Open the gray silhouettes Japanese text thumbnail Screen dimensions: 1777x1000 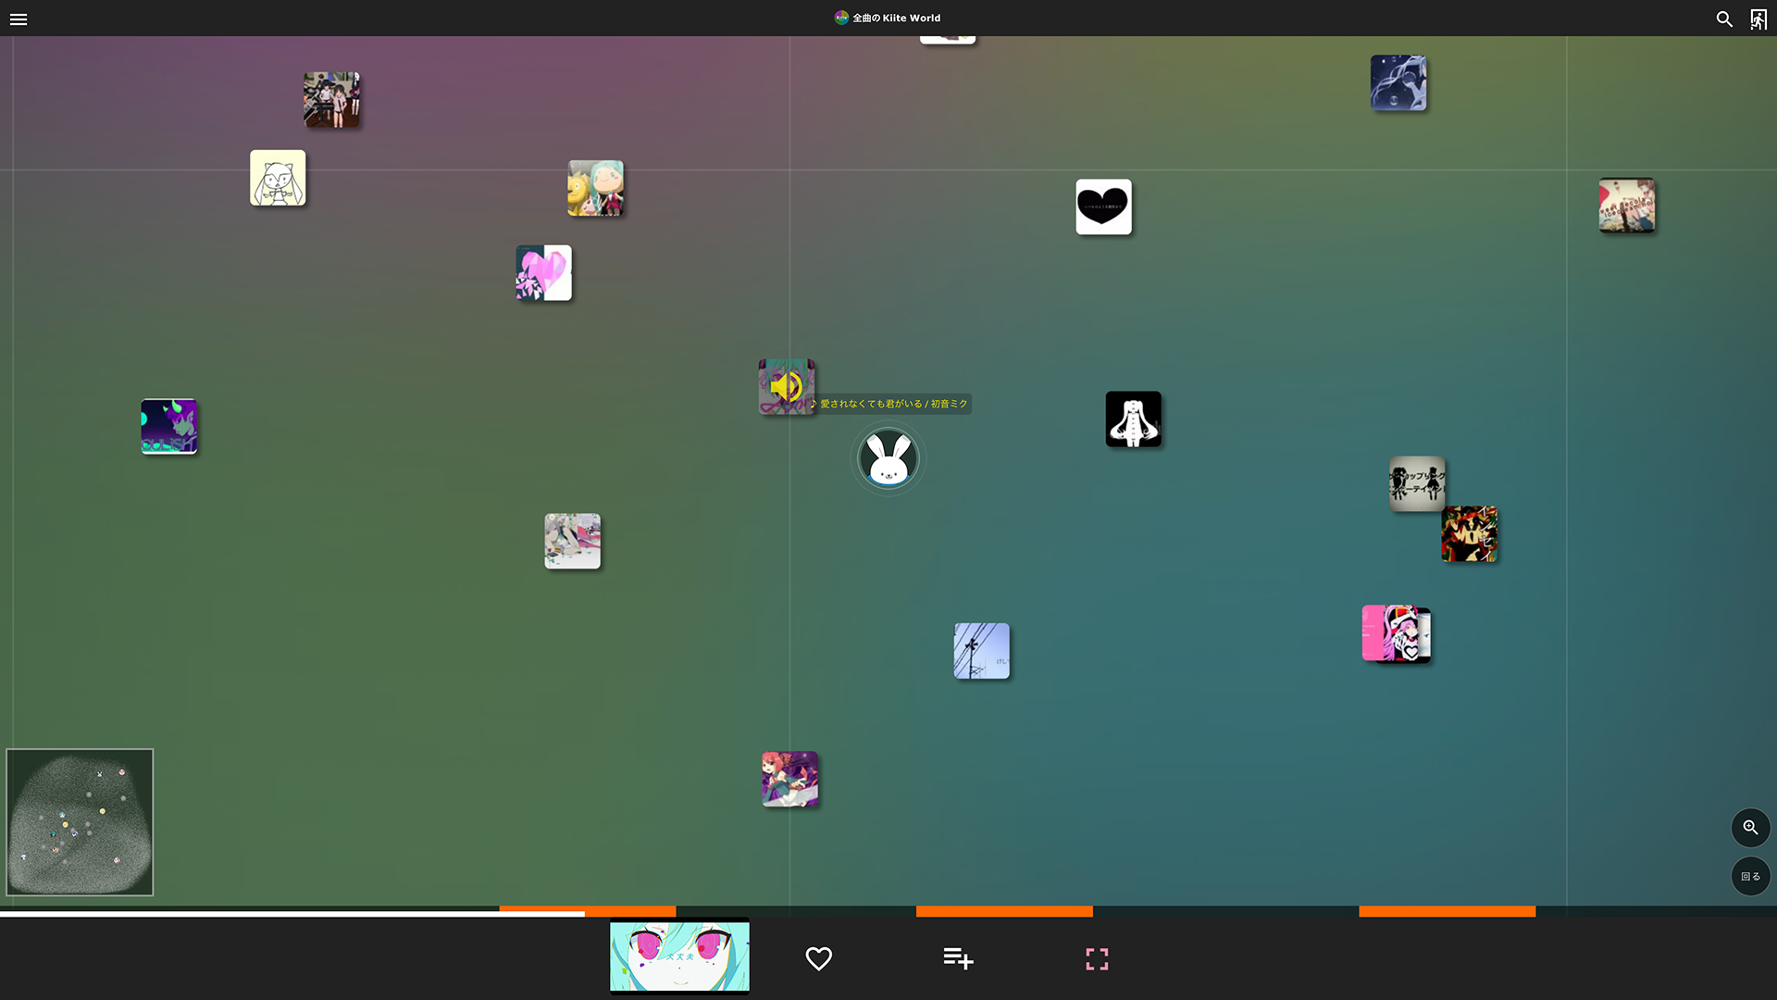point(1417,483)
